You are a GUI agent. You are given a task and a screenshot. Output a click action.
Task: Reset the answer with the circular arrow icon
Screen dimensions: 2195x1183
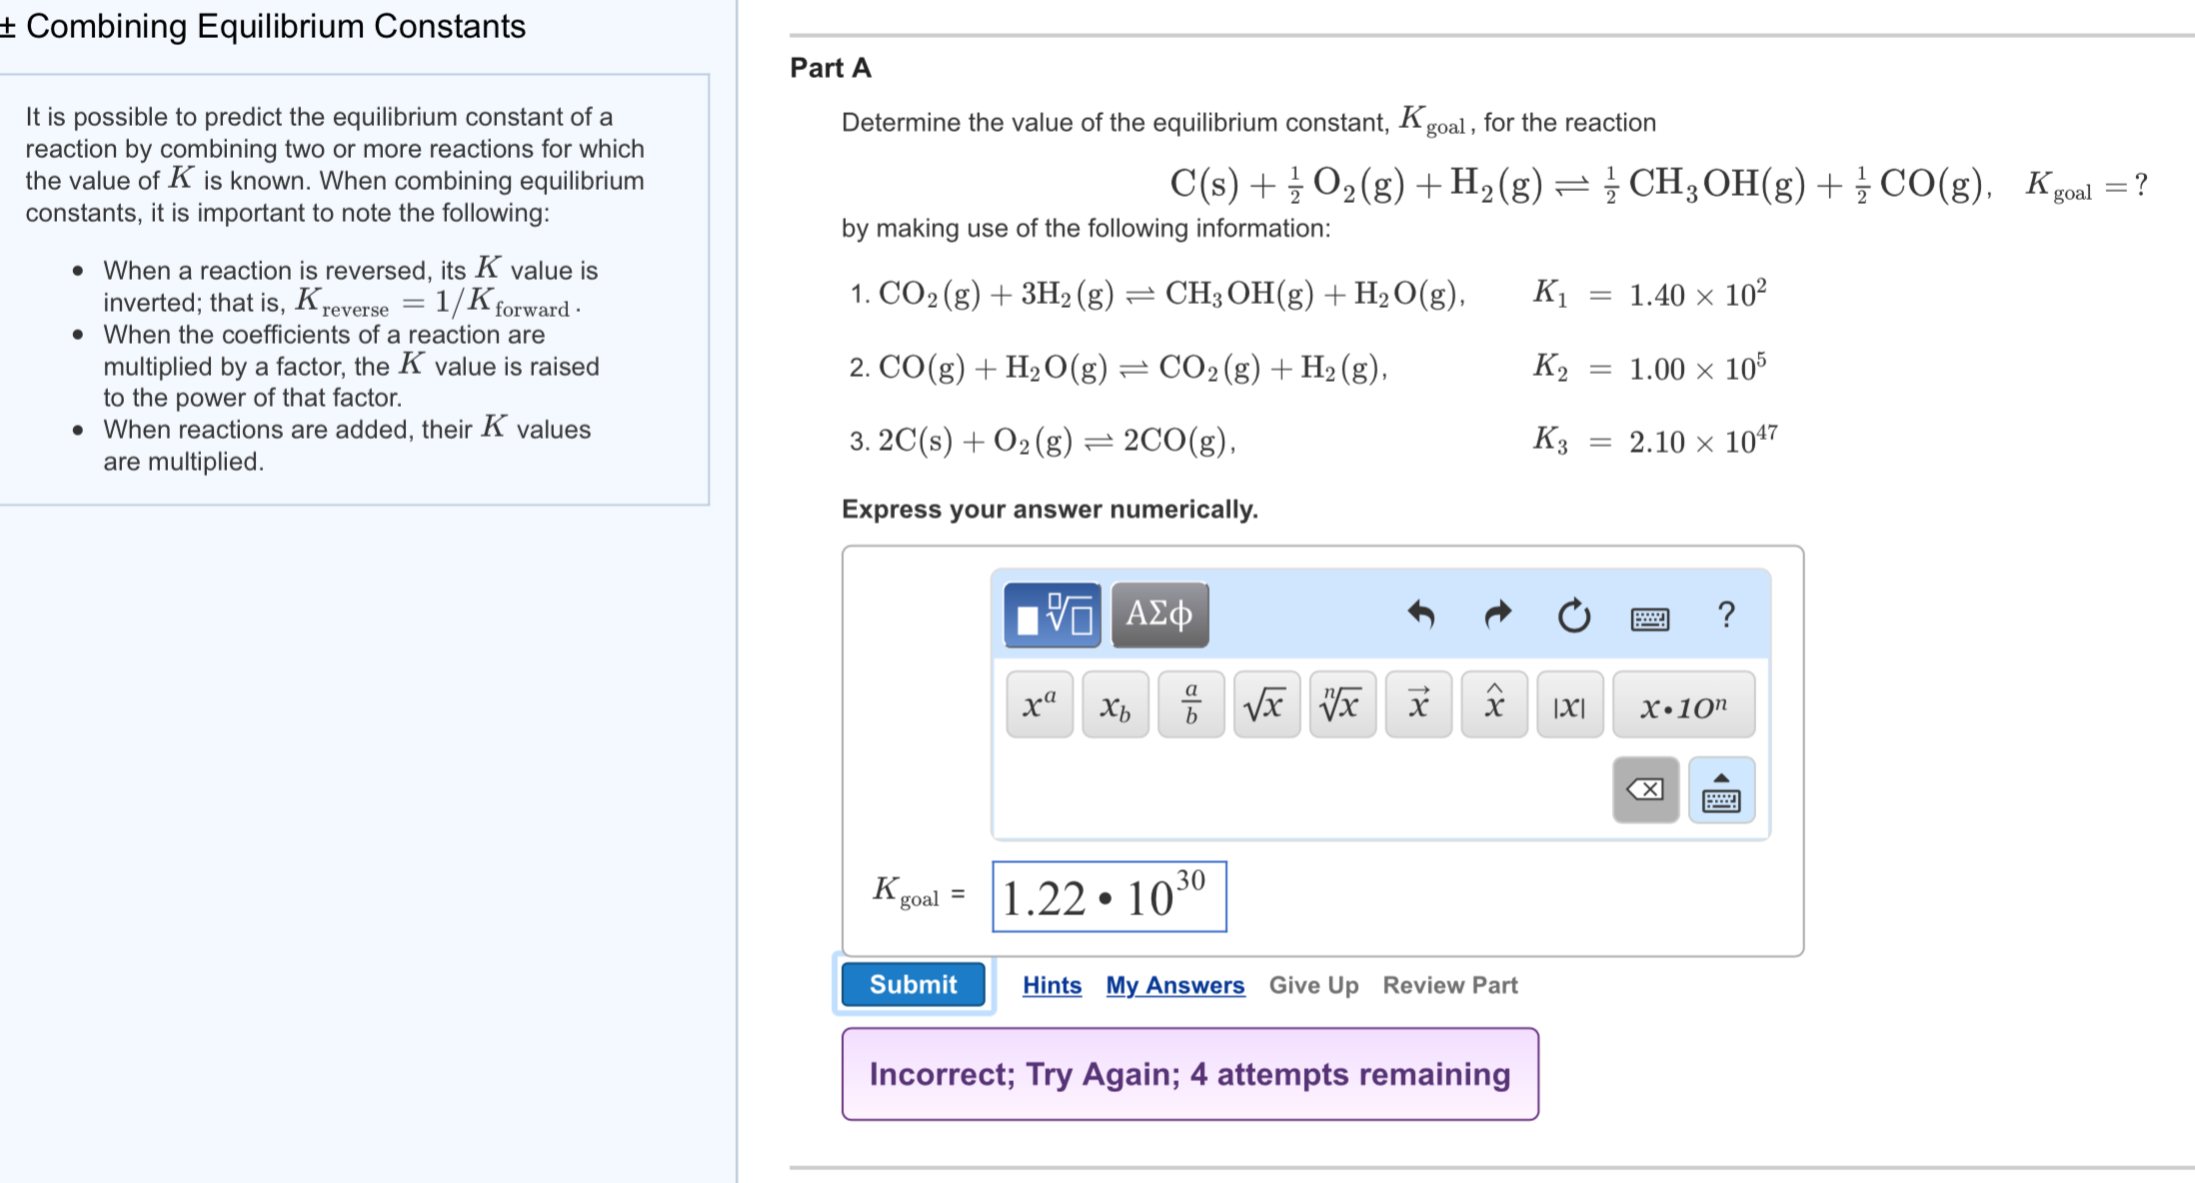point(1574,616)
